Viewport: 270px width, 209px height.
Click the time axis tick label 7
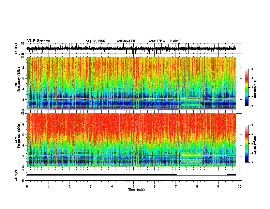176,186
